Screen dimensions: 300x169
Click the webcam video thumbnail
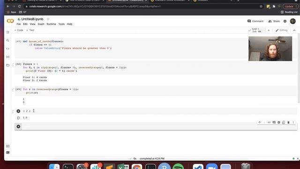point(270,49)
